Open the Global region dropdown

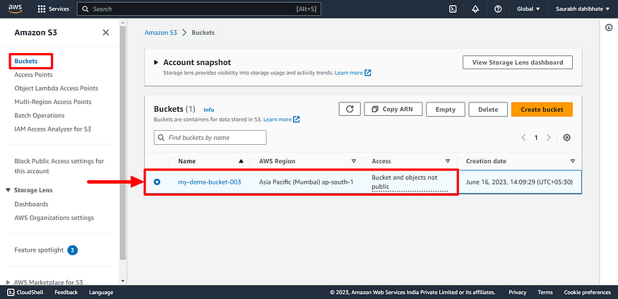tap(528, 9)
